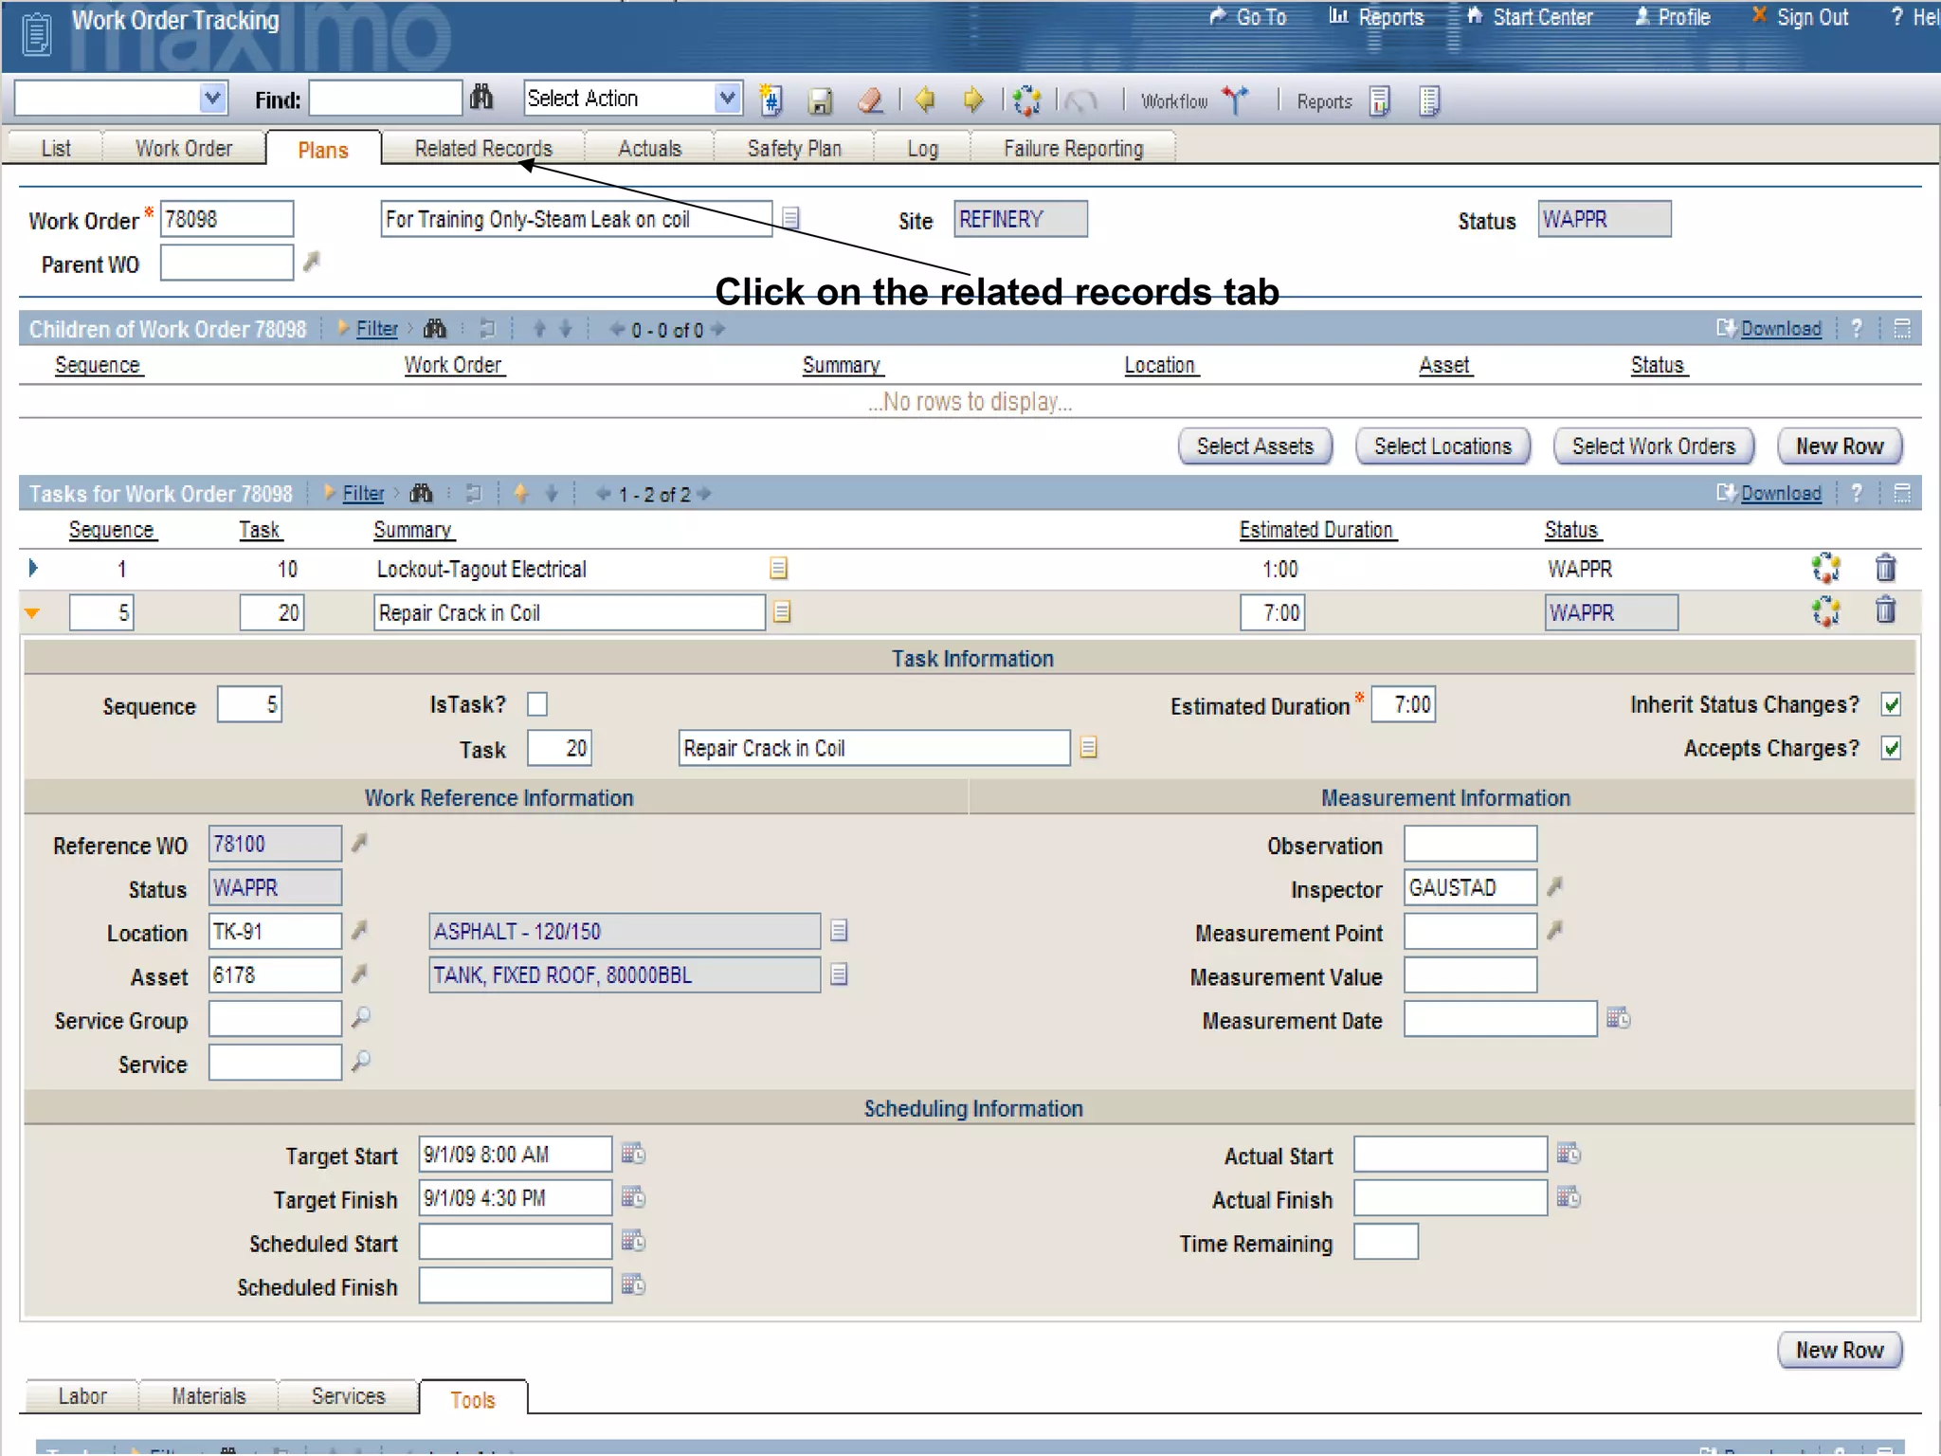Sort tasks by Estimated Duration column header

pyautogui.click(x=1315, y=530)
